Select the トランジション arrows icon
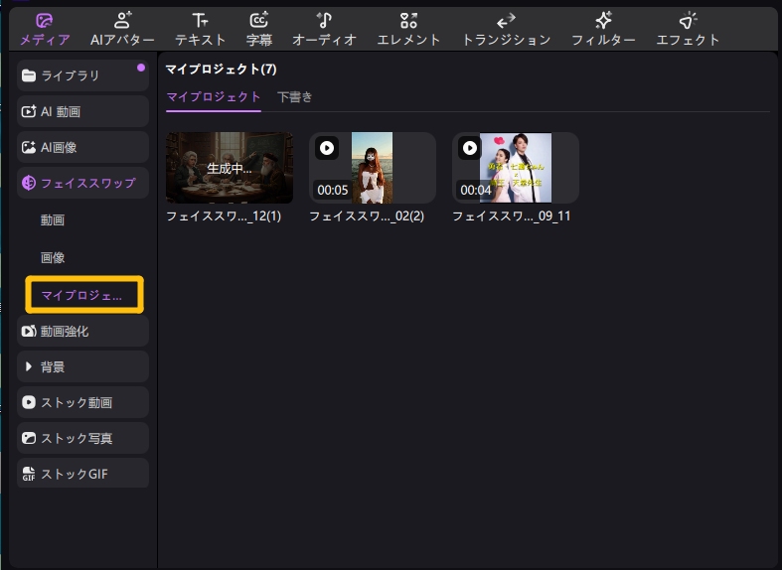This screenshot has height=570, width=782. pyautogui.click(x=506, y=21)
